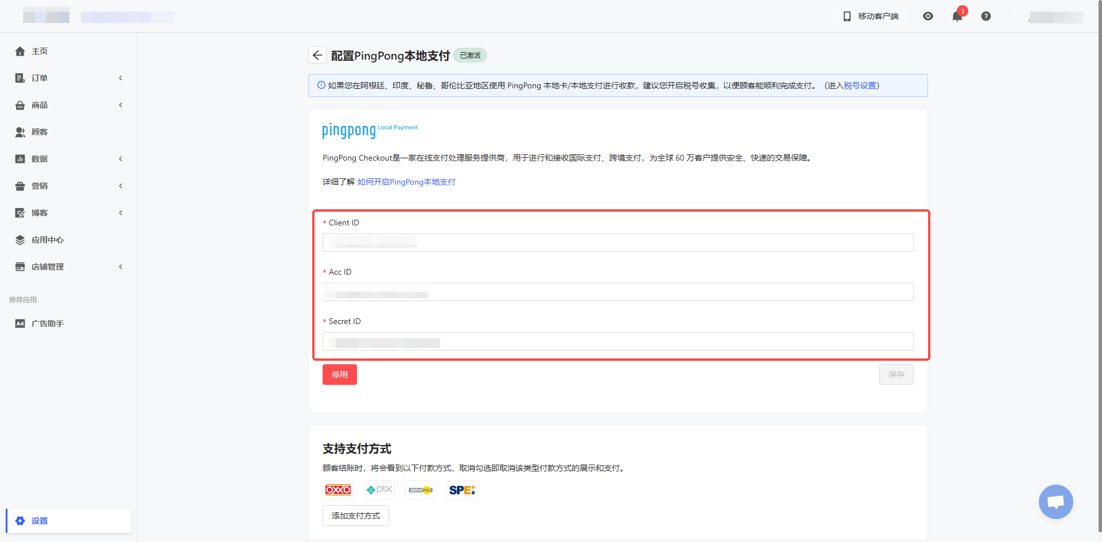
Task: Click the pingpong Local Payment logo
Action: (370, 131)
